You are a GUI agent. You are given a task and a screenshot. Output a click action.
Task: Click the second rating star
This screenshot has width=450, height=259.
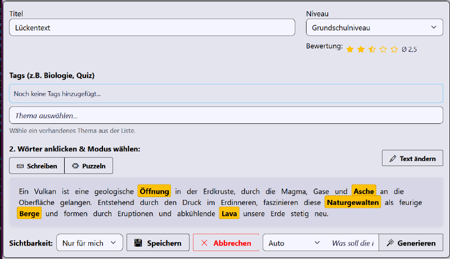click(361, 50)
